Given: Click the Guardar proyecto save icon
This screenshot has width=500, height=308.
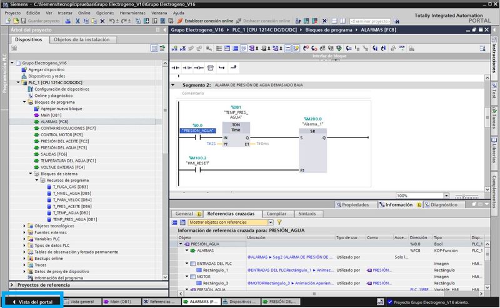Looking at the screenshot, I should [x=23, y=21].
